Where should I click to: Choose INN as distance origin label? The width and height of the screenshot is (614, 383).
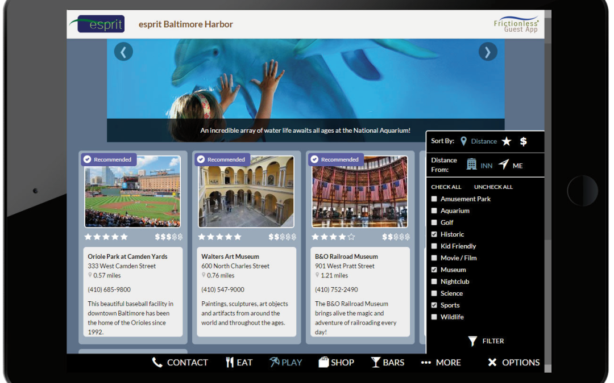click(x=486, y=166)
